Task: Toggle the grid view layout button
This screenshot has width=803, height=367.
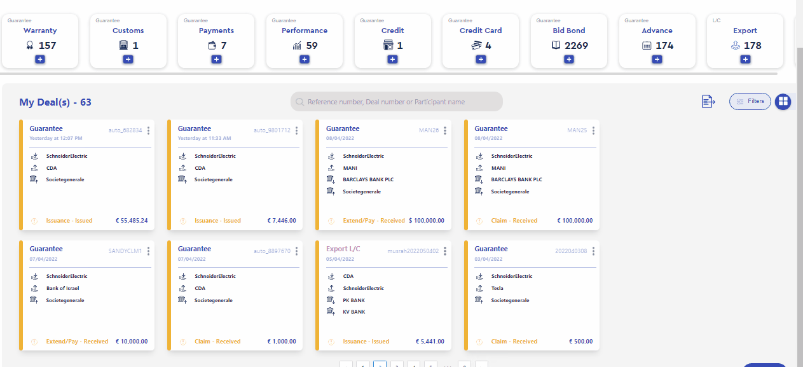Action: [x=783, y=102]
